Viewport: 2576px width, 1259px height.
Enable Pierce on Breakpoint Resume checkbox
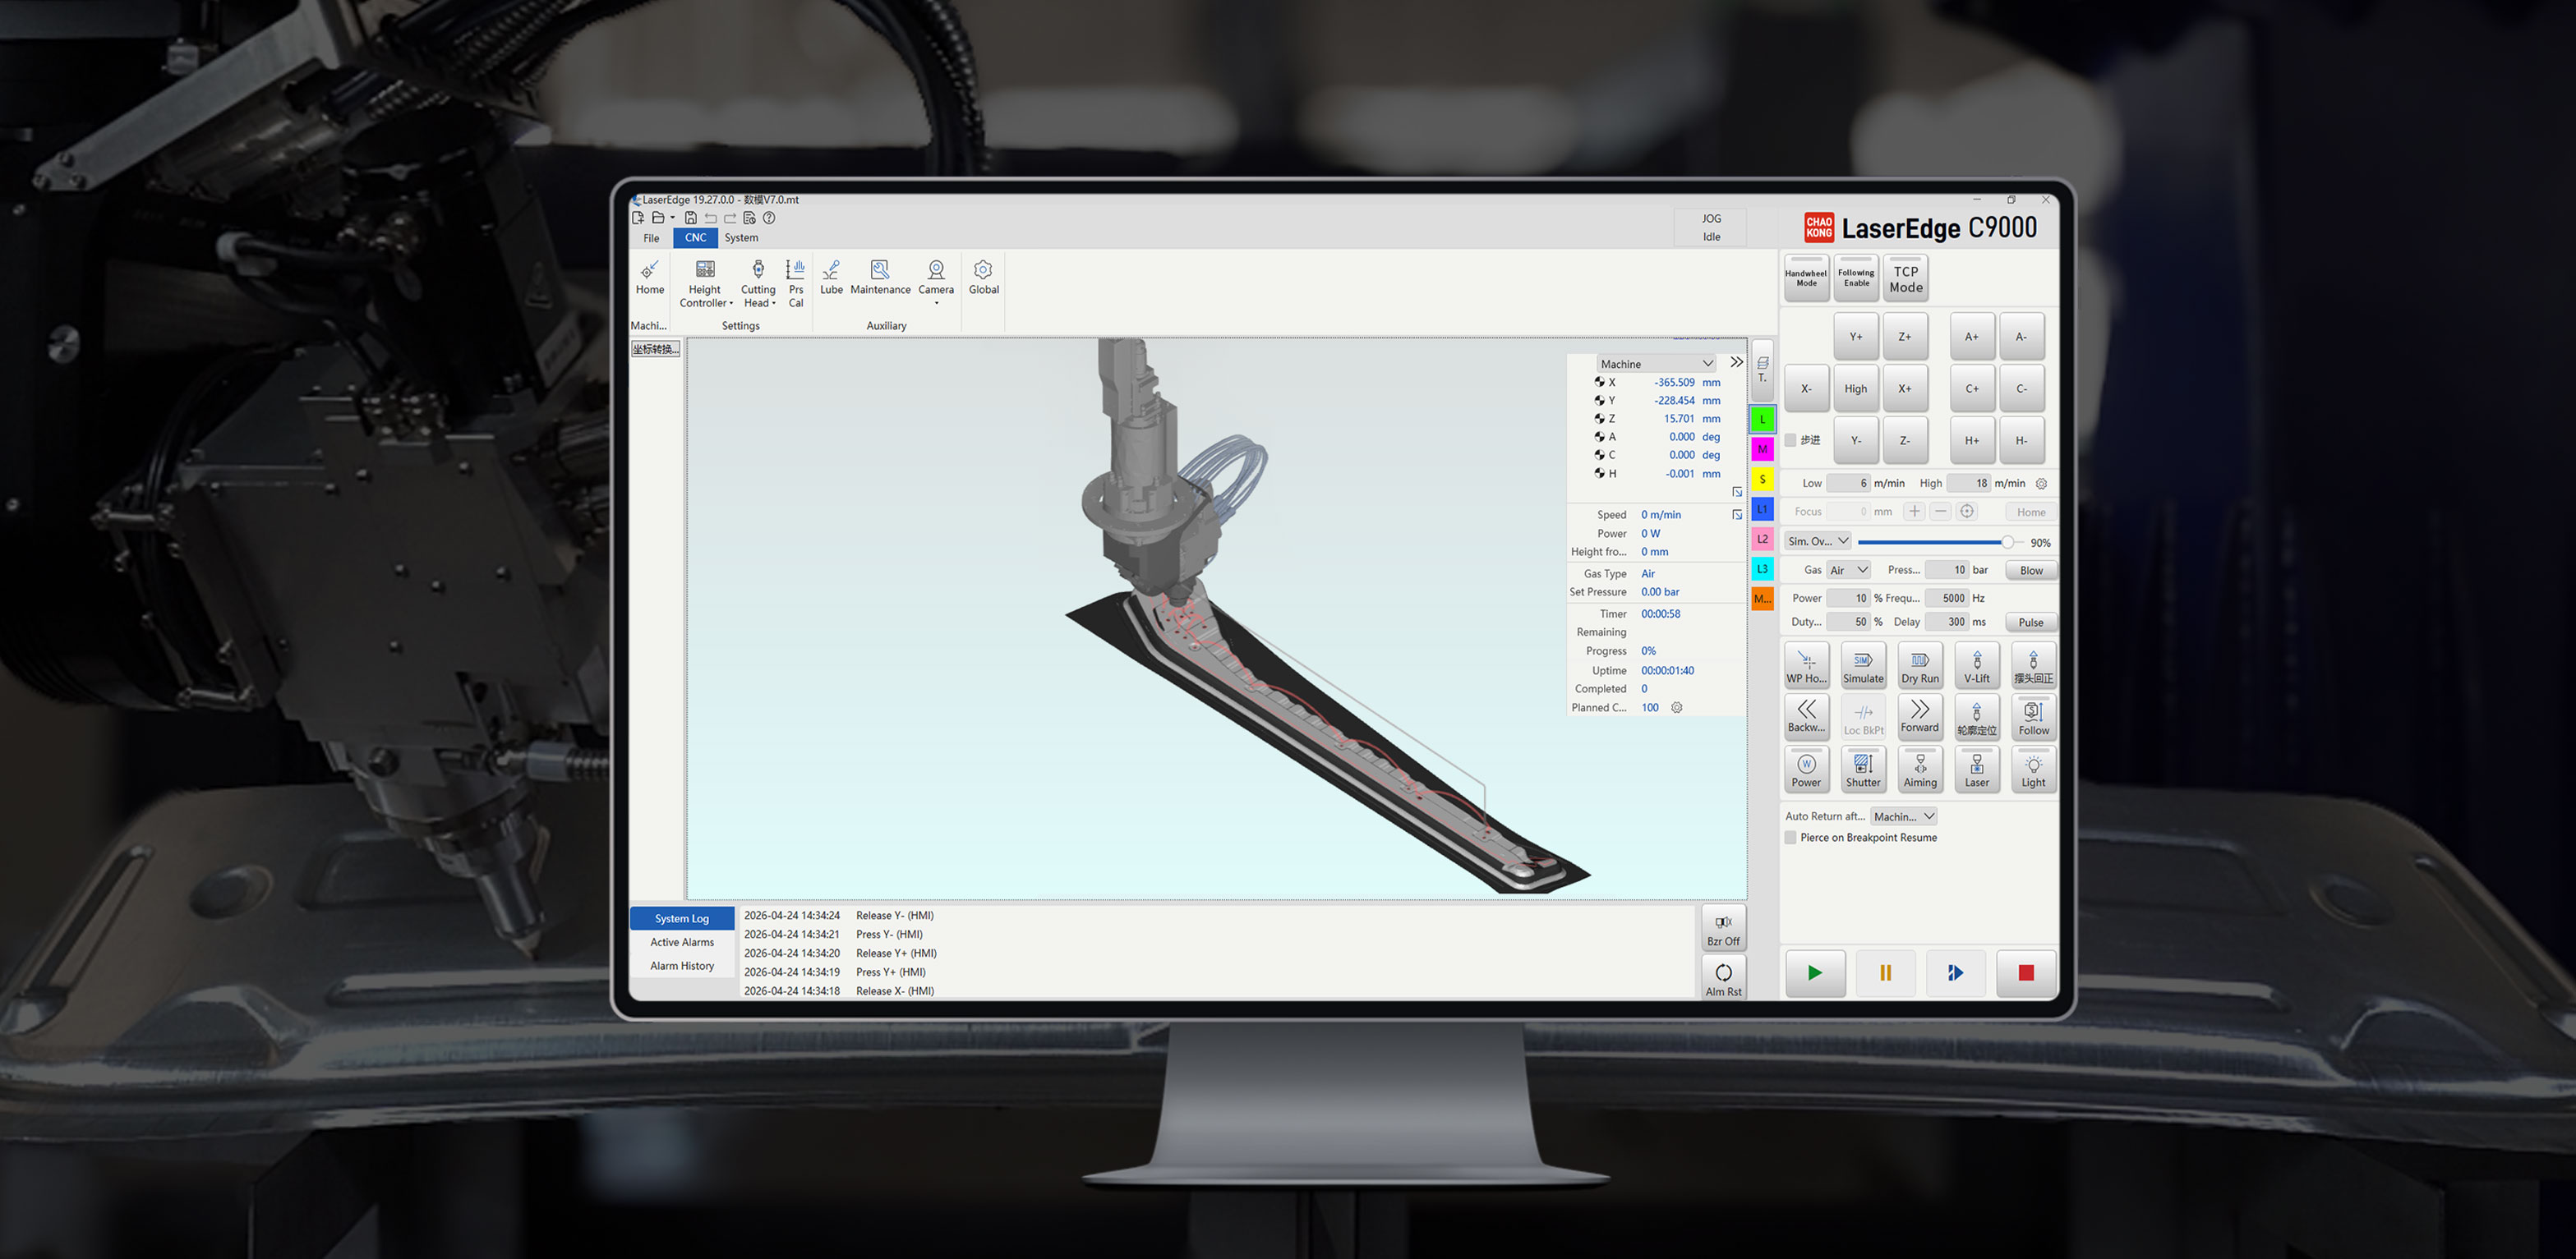(1791, 838)
